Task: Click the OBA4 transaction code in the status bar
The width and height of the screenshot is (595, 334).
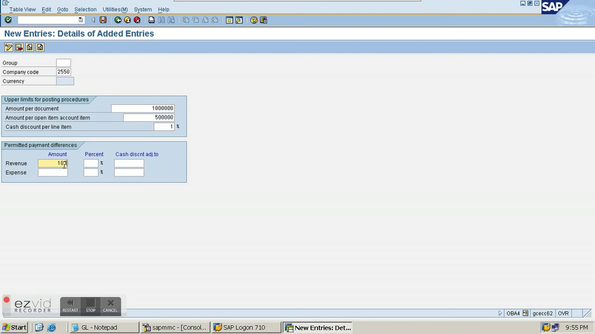Action: tap(513, 313)
